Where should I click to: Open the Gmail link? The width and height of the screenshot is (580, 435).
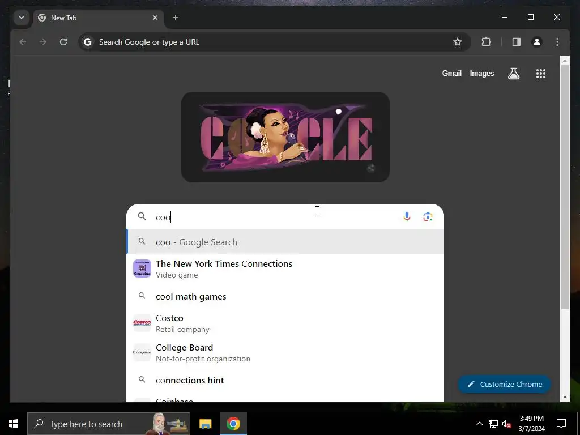[x=451, y=73]
